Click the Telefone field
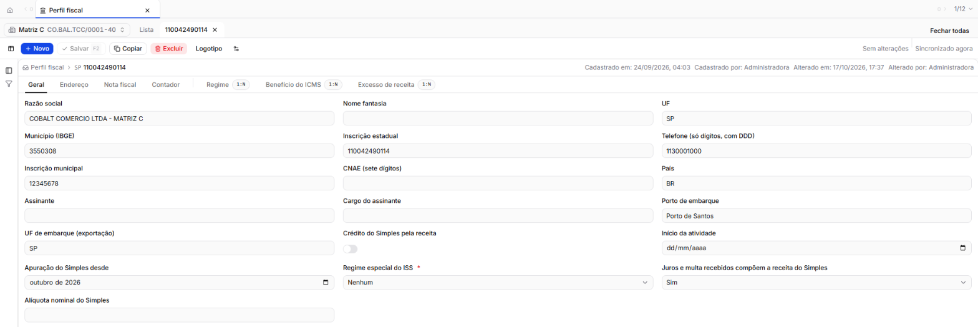978x327 pixels. 816,151
